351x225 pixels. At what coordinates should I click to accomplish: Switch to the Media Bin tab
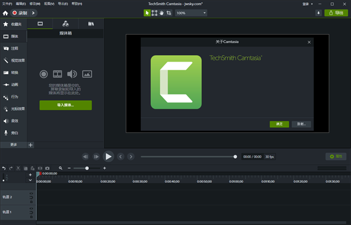[40, 24]
